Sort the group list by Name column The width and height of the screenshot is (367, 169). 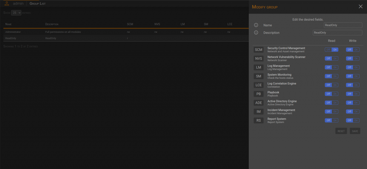[9, 24]
